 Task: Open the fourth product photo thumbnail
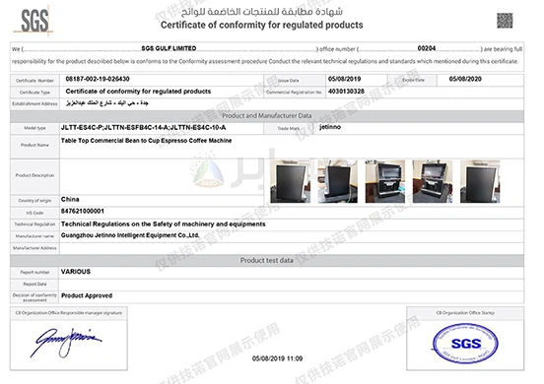(433, 181)
